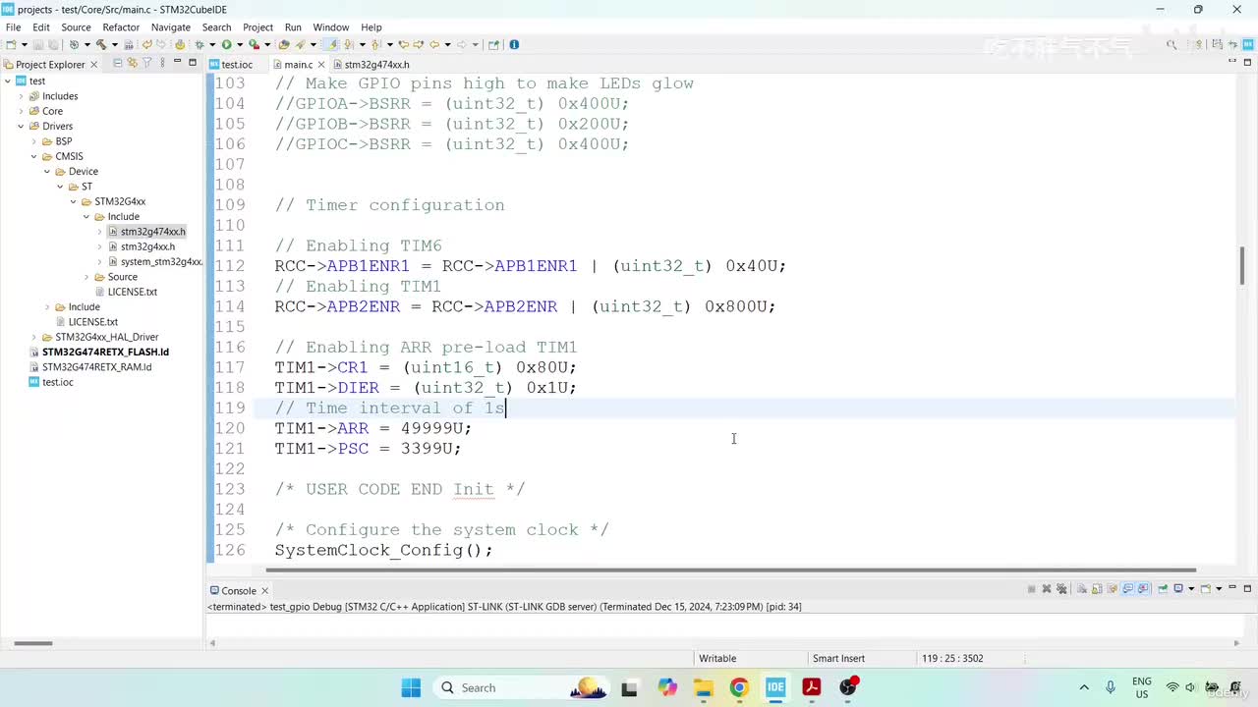Open the Refactor menu
This screenshot has width=1258, height=707.
pos(121,27)
